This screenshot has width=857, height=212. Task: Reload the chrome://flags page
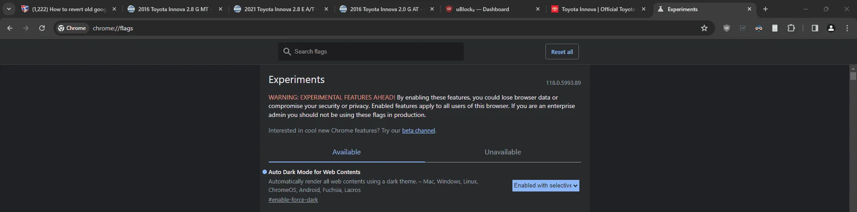tap(42, 28)
